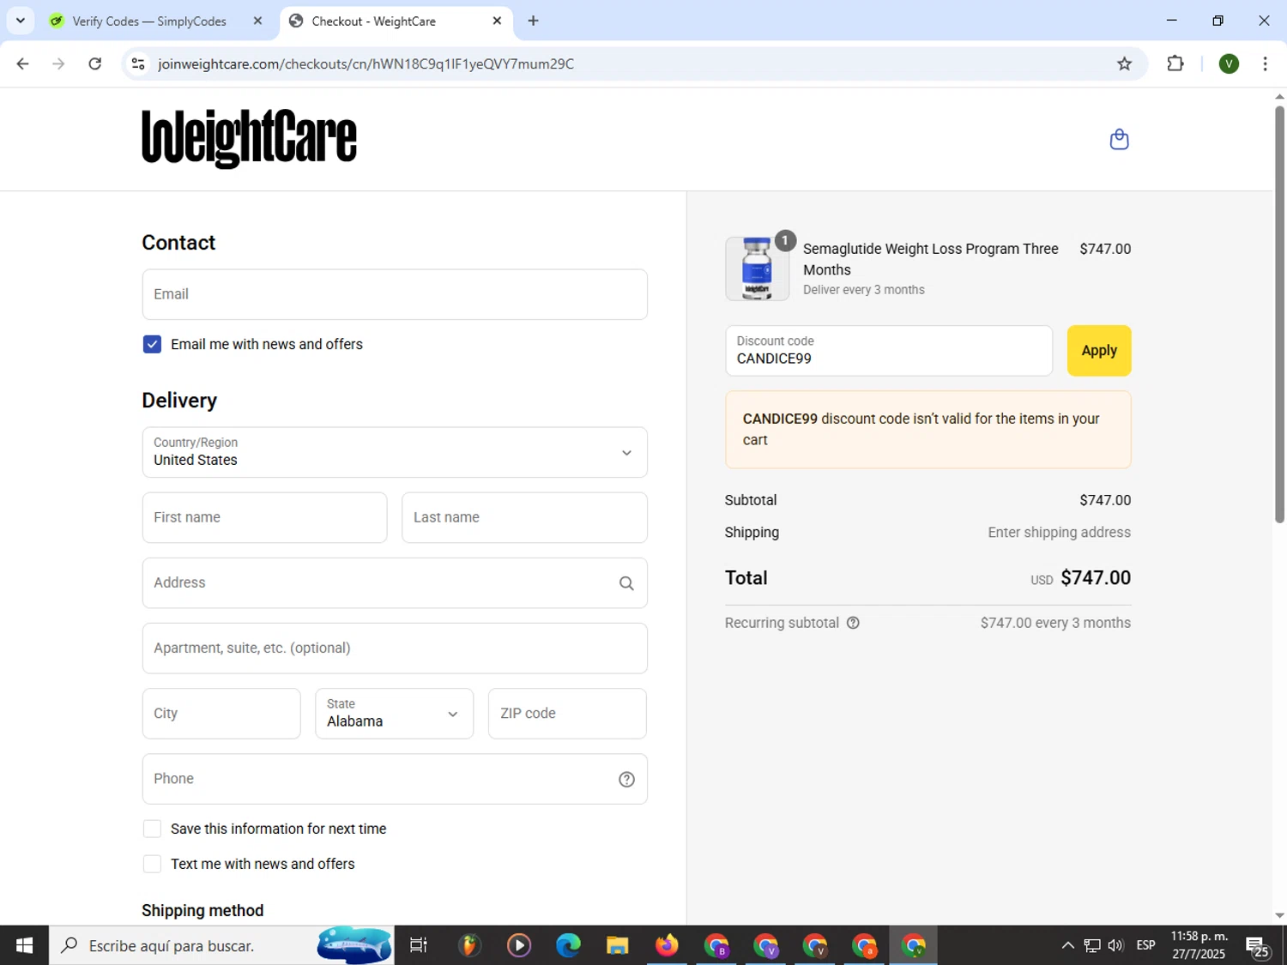The width and height of the screenshot is (1287, 965).
Task: Click the Shipping method heading
Action: pyautogui.click(x=202, y=910)
